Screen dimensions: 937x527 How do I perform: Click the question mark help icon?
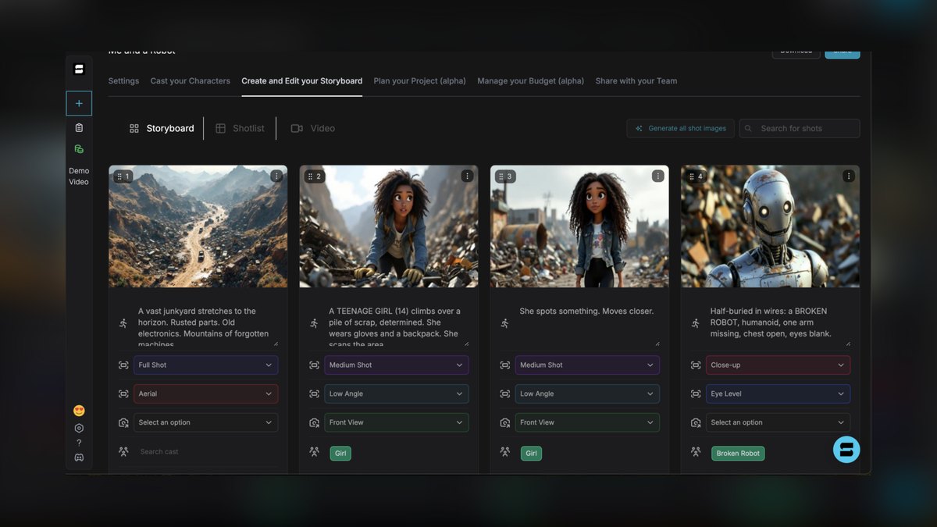[79, 443]
